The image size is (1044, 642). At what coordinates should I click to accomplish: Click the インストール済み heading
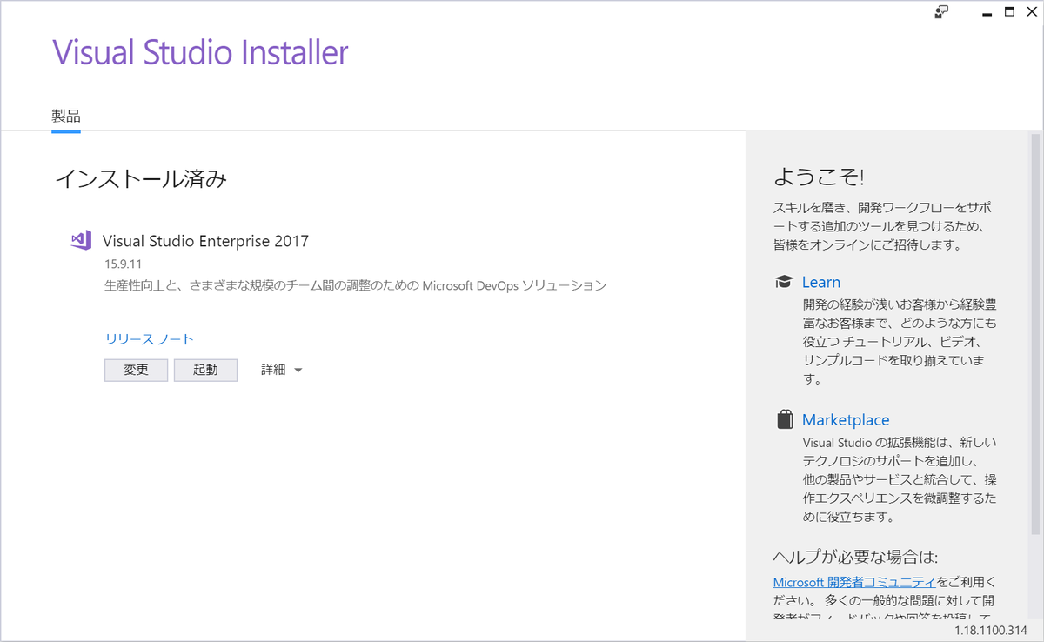pyautogui.click(x=141, y=179)
